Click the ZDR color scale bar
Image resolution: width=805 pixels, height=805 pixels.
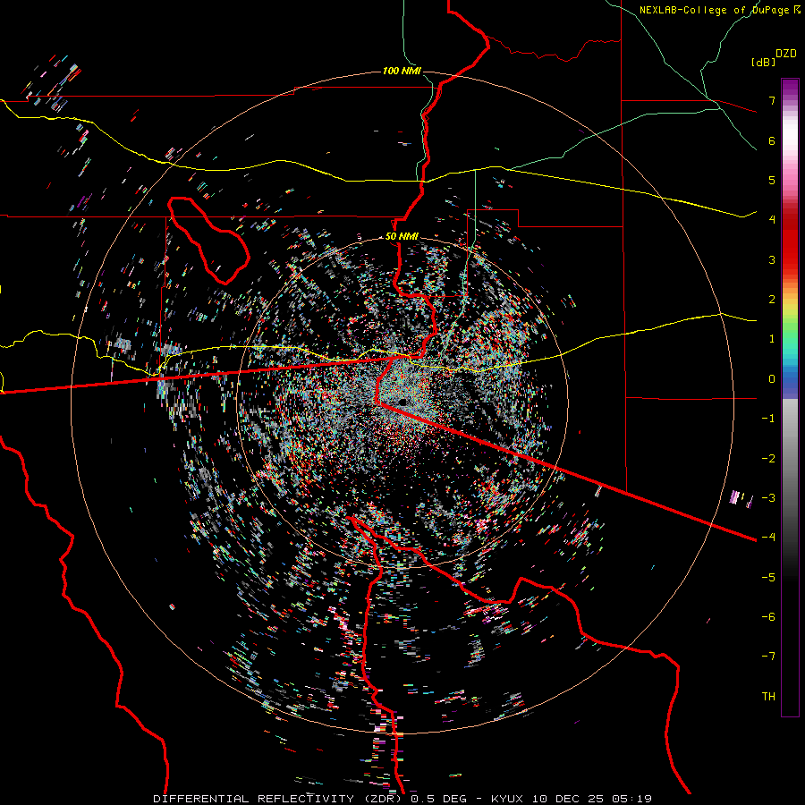tap(790, 397)
